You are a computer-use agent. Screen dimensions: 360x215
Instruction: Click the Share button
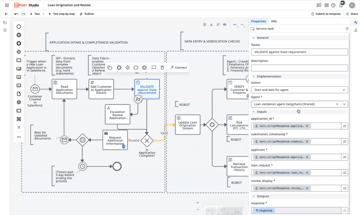352,14
